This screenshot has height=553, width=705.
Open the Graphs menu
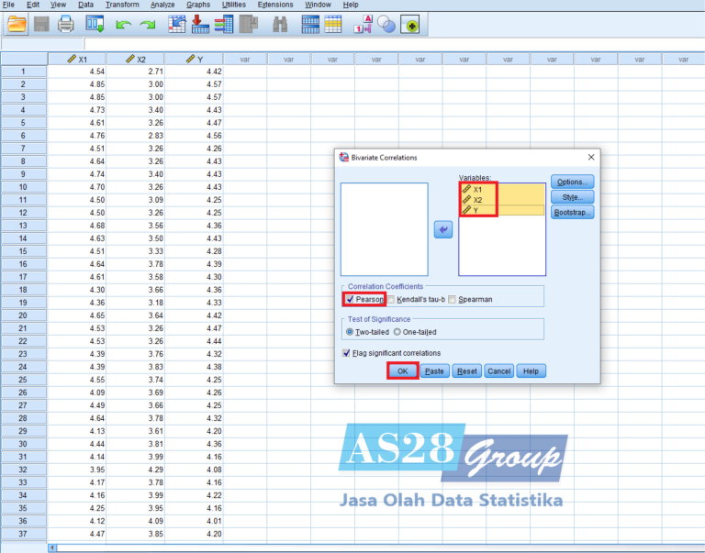(x=197, y=5)
